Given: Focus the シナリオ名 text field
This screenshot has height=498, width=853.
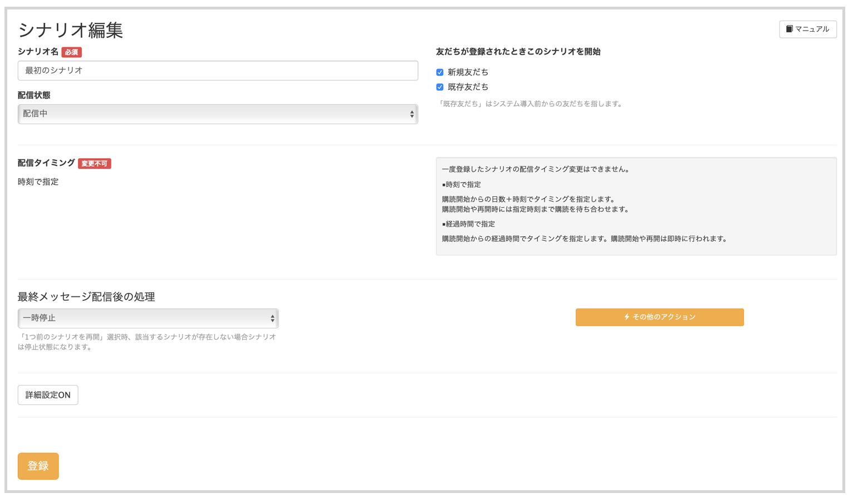Looking at the screenshot, I should [x=217, y=71].
